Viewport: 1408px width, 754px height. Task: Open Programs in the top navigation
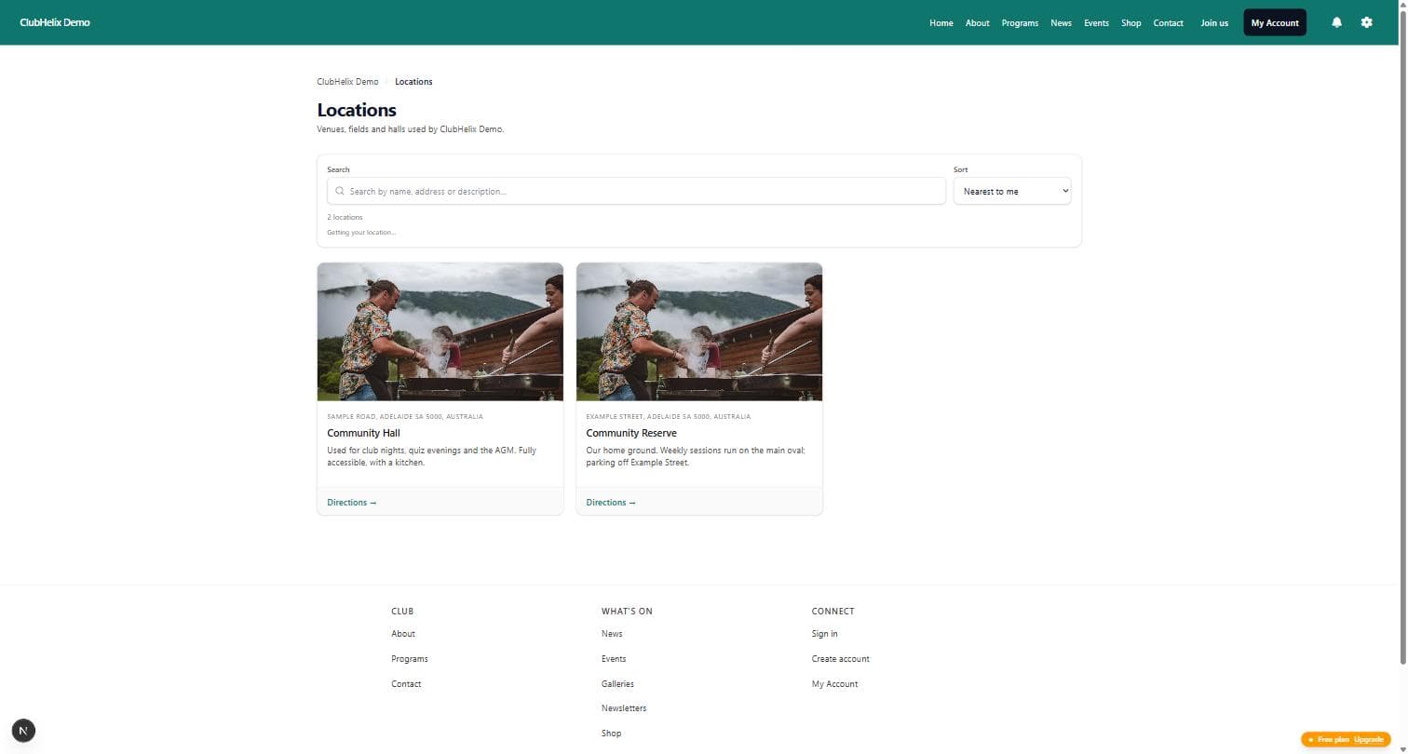click(x=1020, y=23)
